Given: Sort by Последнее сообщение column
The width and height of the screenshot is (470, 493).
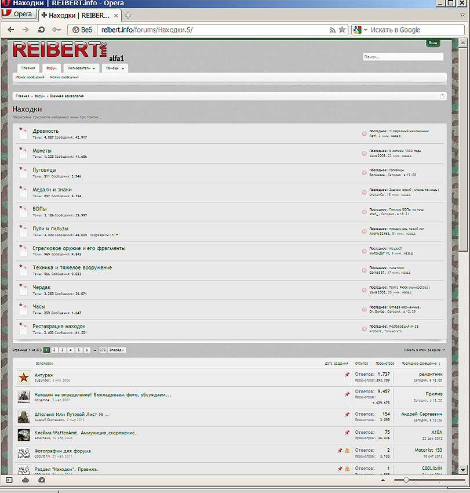Looking at the screenshot, I should tap(421, 364).
